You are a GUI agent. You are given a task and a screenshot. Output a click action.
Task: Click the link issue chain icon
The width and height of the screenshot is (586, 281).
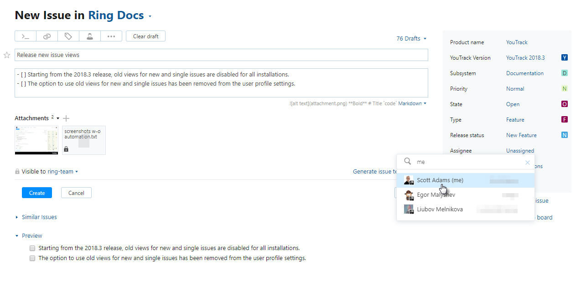(x=47, y=36)
